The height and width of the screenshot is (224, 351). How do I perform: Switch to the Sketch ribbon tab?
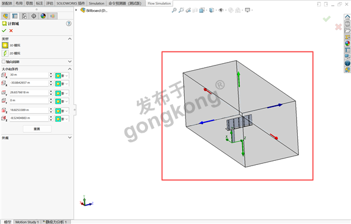pyautogui.click(x=29, y=4)
